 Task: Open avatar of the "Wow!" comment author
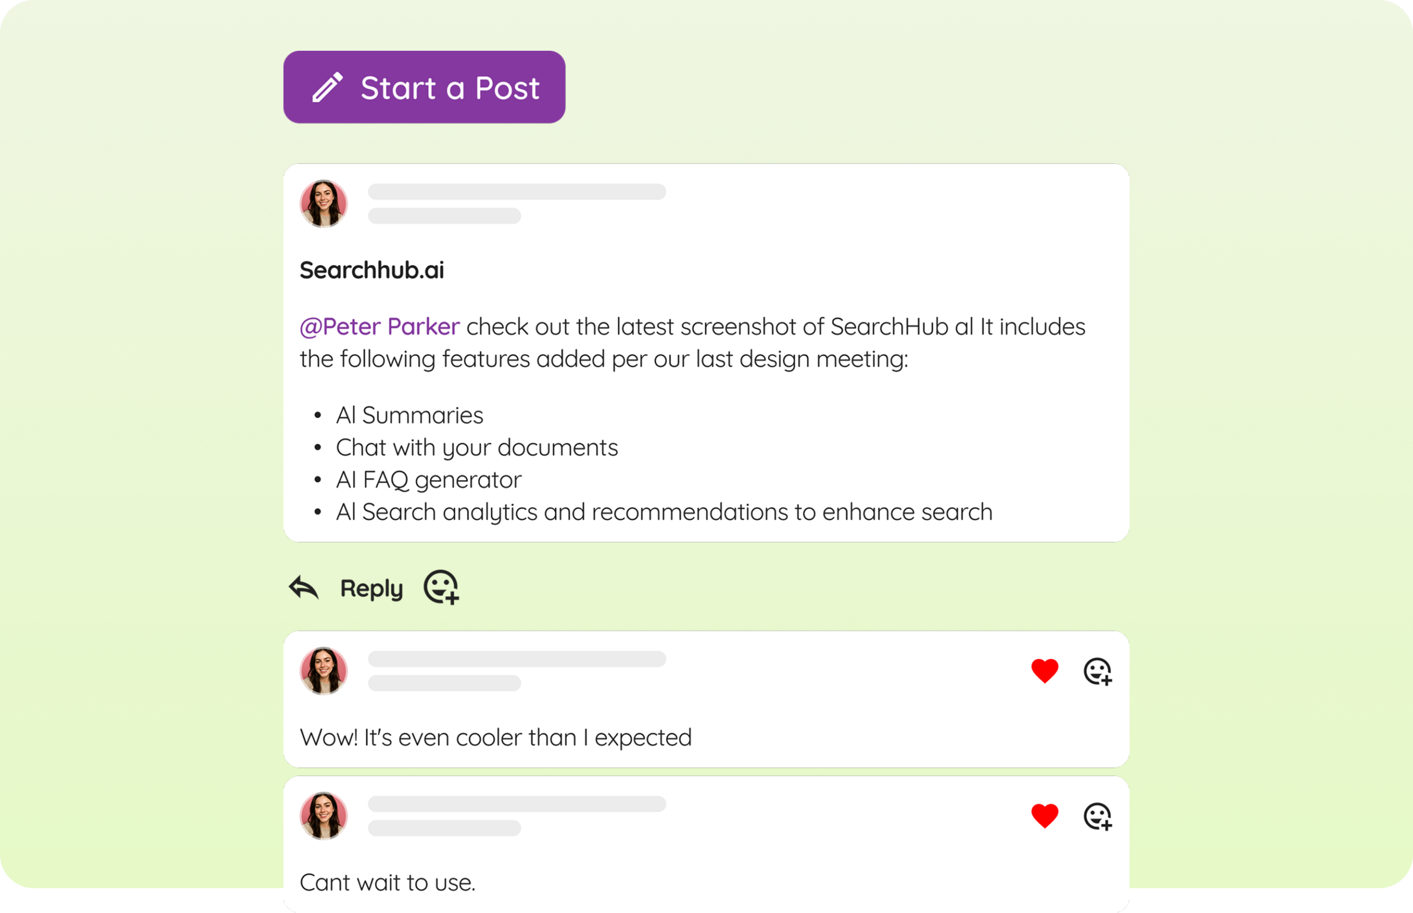[323, 670]
